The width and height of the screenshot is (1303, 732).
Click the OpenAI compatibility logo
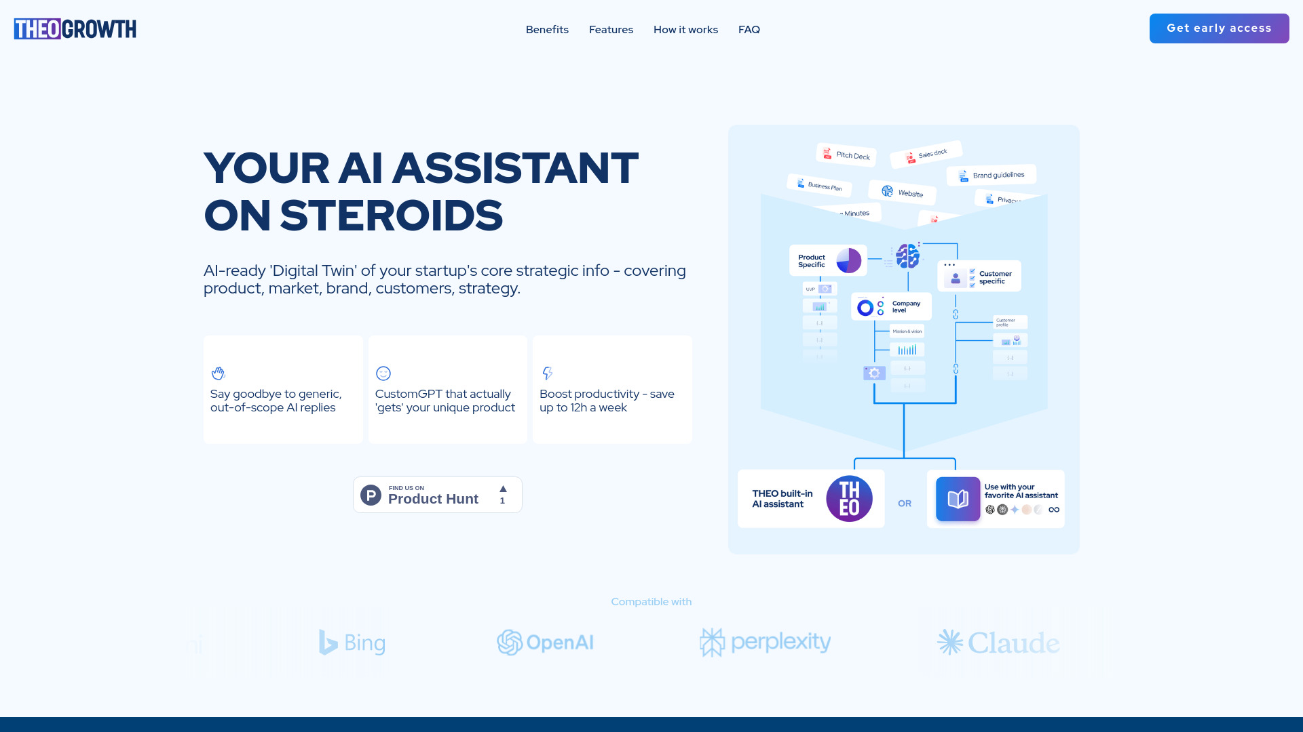546,642
